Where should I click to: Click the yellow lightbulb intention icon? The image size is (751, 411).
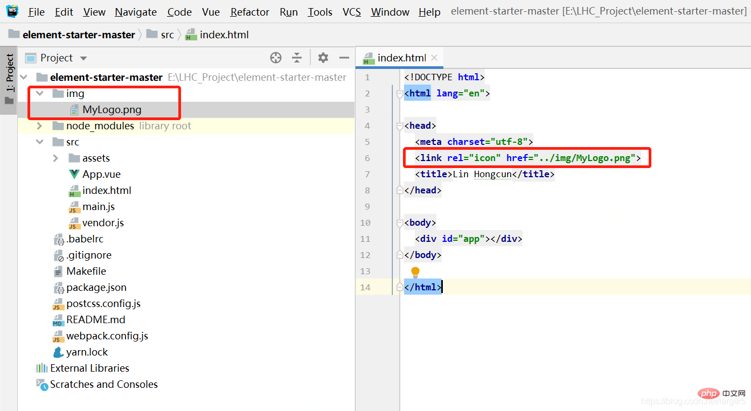[415, 272]
